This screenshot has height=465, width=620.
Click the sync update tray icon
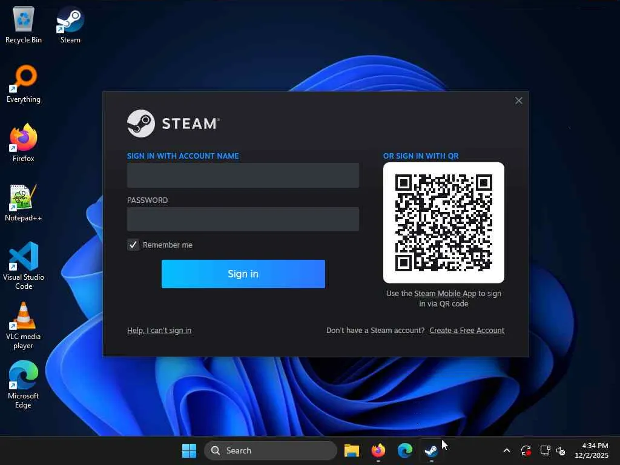pos(526,450)
